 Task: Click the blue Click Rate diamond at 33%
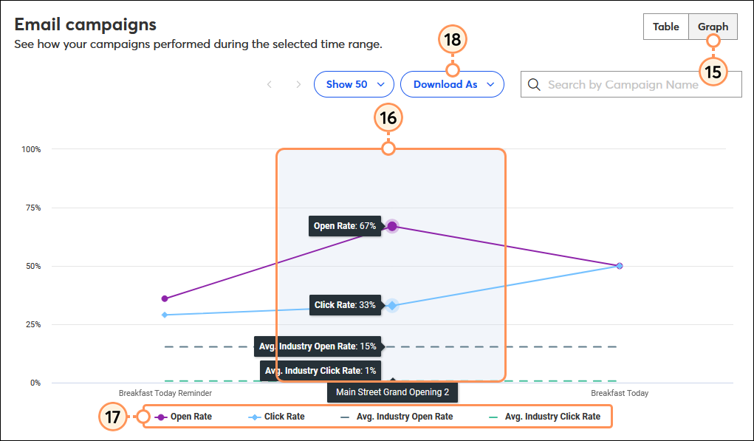pyautogui.click(x=392, y=305)
